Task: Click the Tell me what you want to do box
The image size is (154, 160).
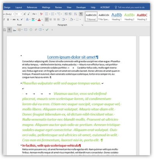Action: pos(130,7)
